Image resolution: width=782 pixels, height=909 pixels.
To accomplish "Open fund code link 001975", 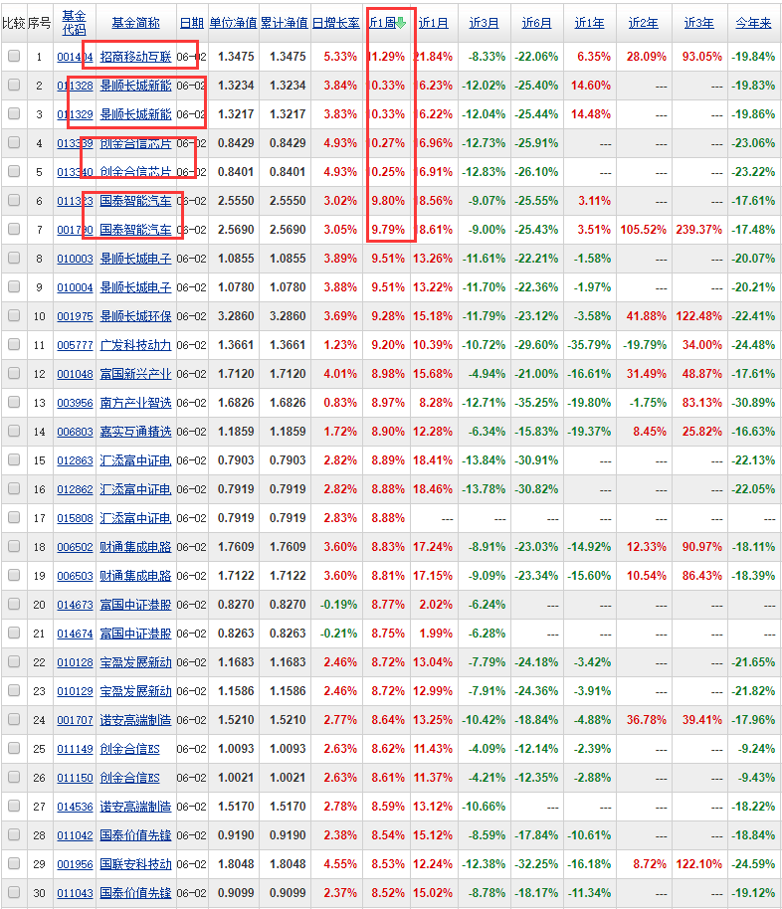I will pyautogui.click(x=75, y=316).
